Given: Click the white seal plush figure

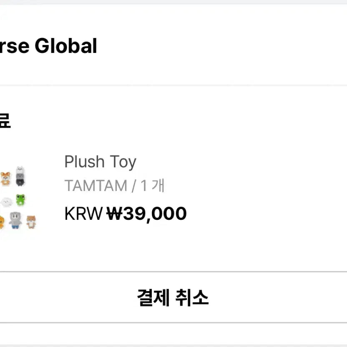Looking at the screenshot, I should click(6, 202).
